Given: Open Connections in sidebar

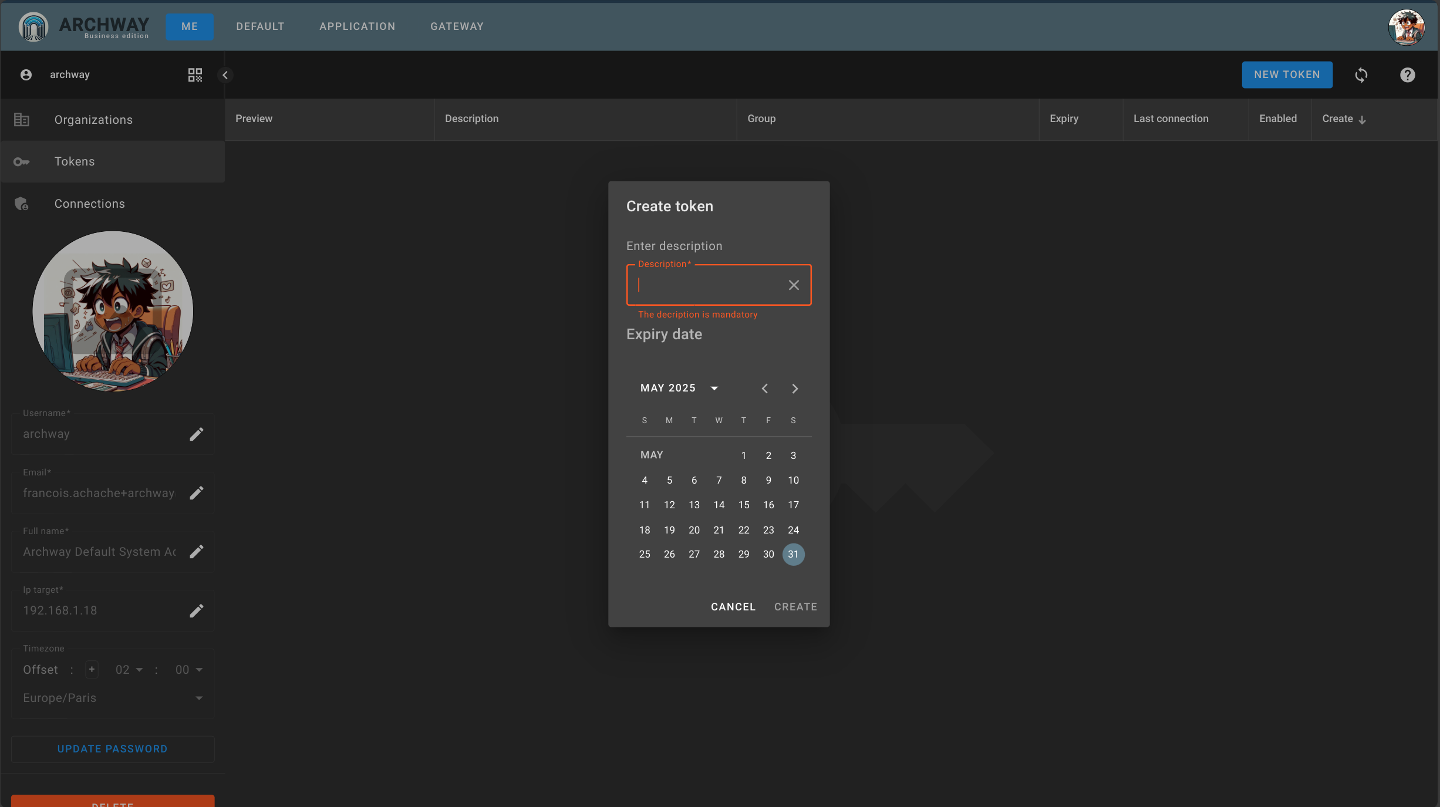Looking at the screenshot, I should click(x=113, y=204).
